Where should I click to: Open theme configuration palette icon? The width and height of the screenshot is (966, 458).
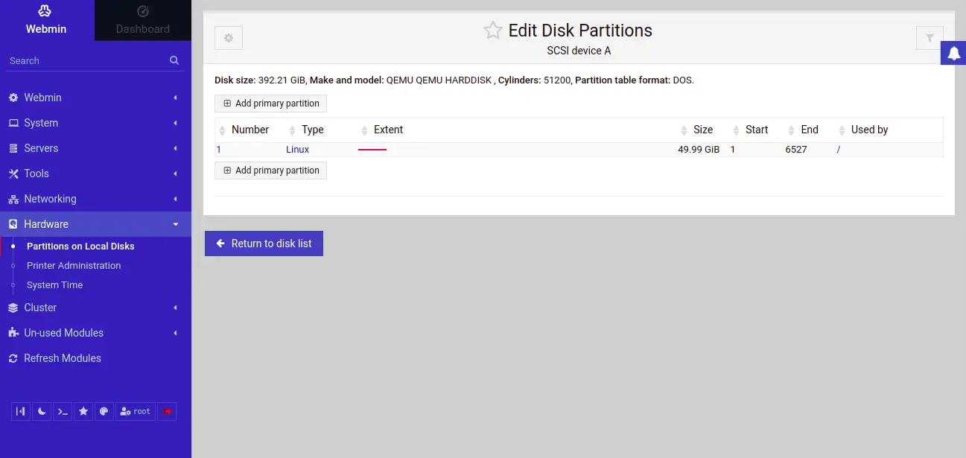click(104, 411)
